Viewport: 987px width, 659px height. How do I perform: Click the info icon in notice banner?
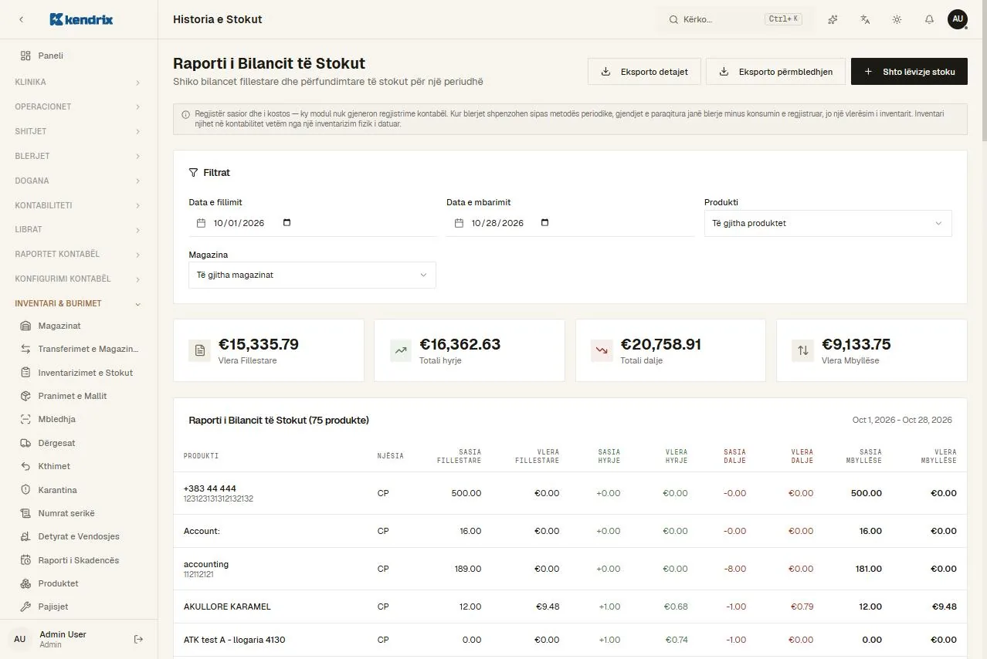pos(185,114)
